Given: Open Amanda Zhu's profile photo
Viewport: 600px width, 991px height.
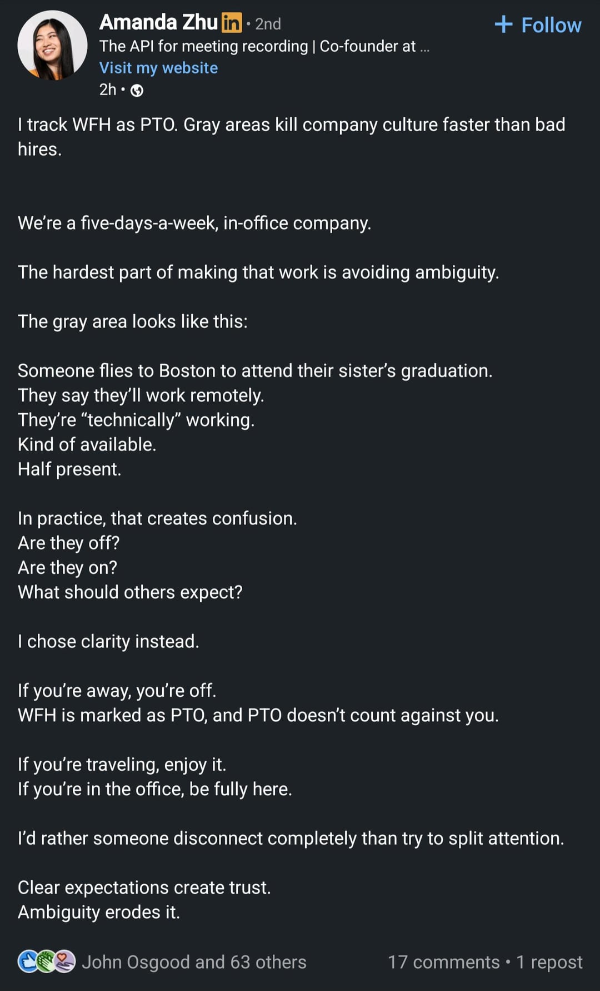Looking at the screenshot, I should tap(52, 46).
